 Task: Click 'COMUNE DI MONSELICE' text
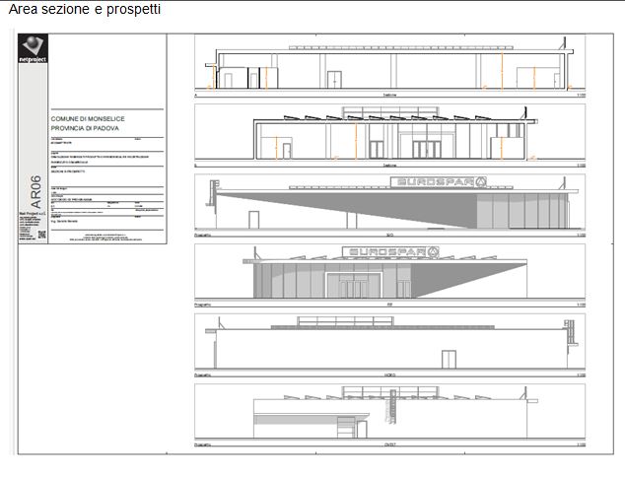(x=85, y=118)
